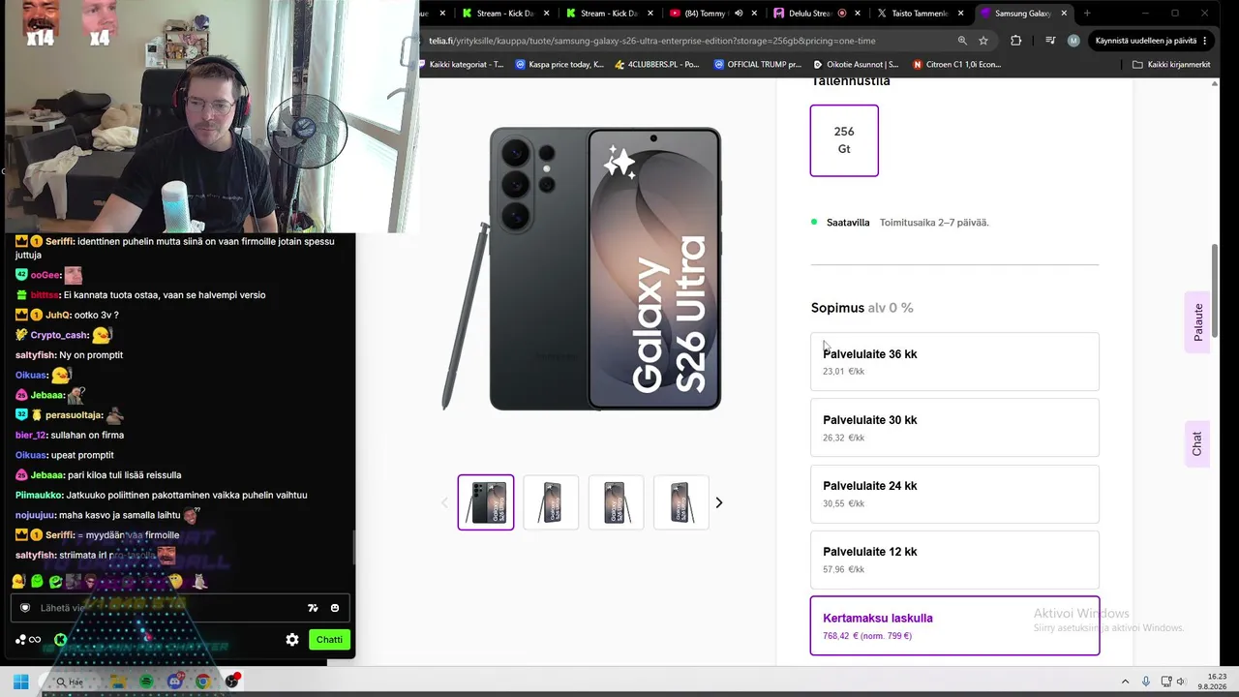Open Kaspa price today bookmark
Viewport: 1239px width, 697px height.
click(559, 65)
